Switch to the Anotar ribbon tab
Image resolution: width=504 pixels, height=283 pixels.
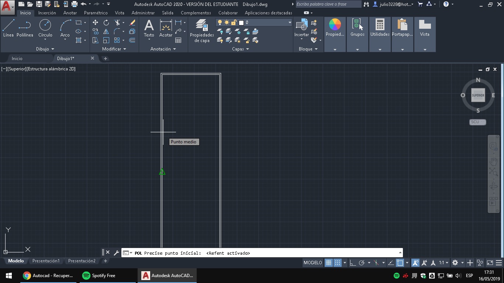(x=70, y=13)
